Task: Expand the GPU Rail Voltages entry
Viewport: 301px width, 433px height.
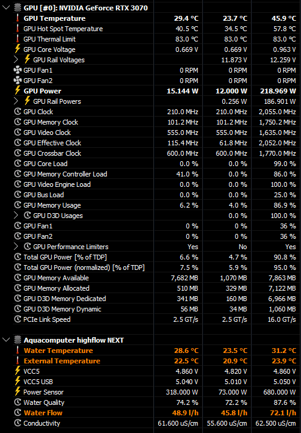Action: pyautogui.click(x=16, y=60)
